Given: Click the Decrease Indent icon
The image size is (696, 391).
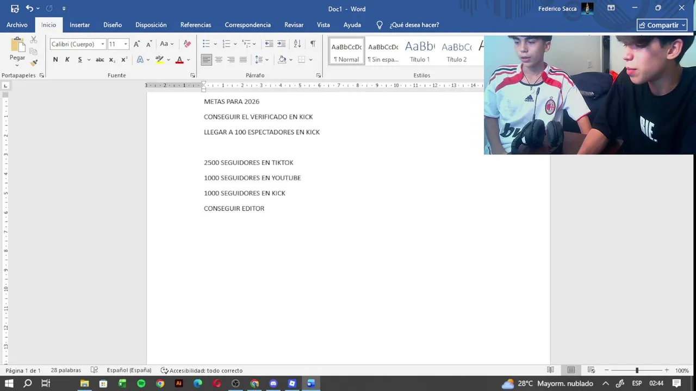Looking at the screenshot, I should tap(269, 44).
